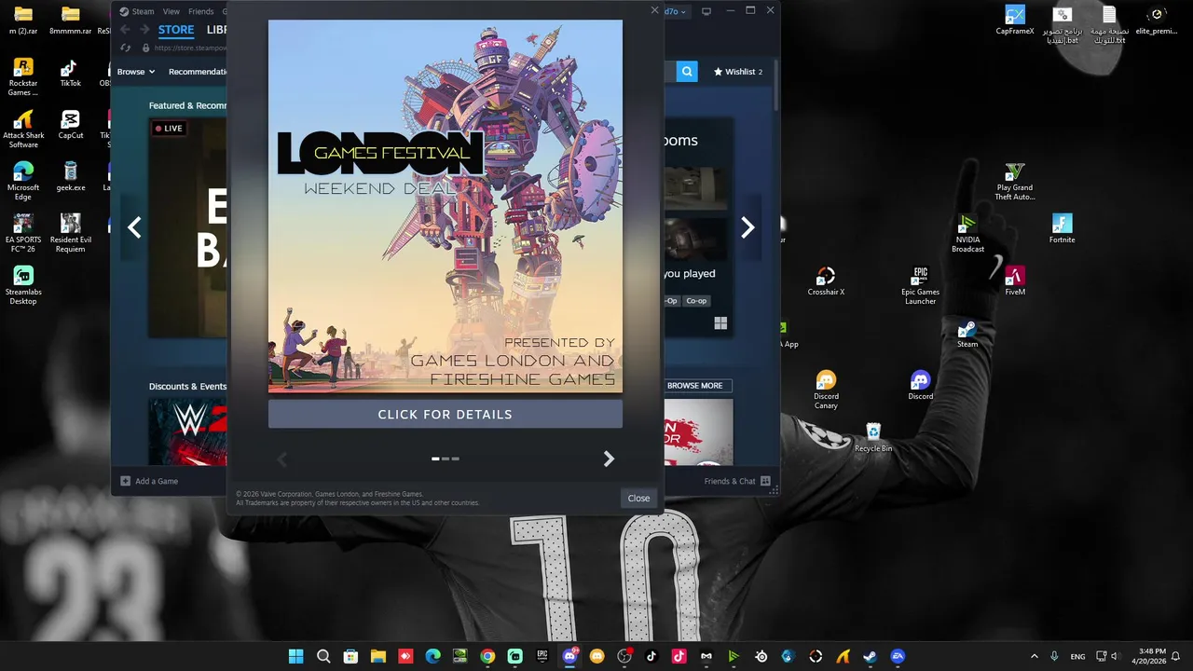Select the Attack Shark Software desktop icon
This screenshot has height=671, width=1193.
click(23, 130)
